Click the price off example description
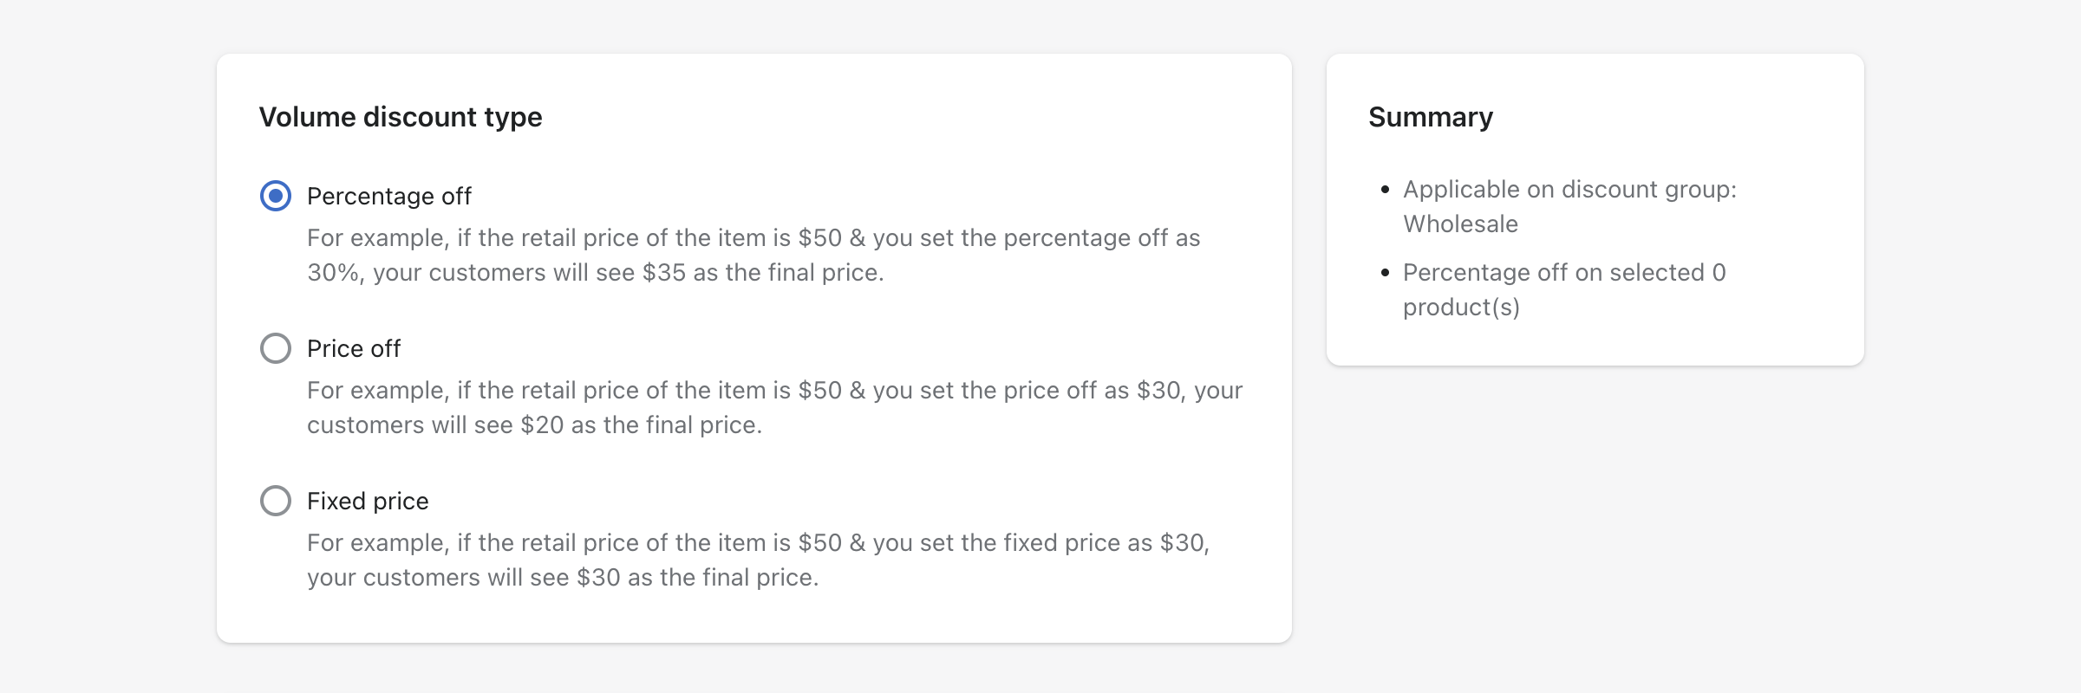 [x=775, y=407]
